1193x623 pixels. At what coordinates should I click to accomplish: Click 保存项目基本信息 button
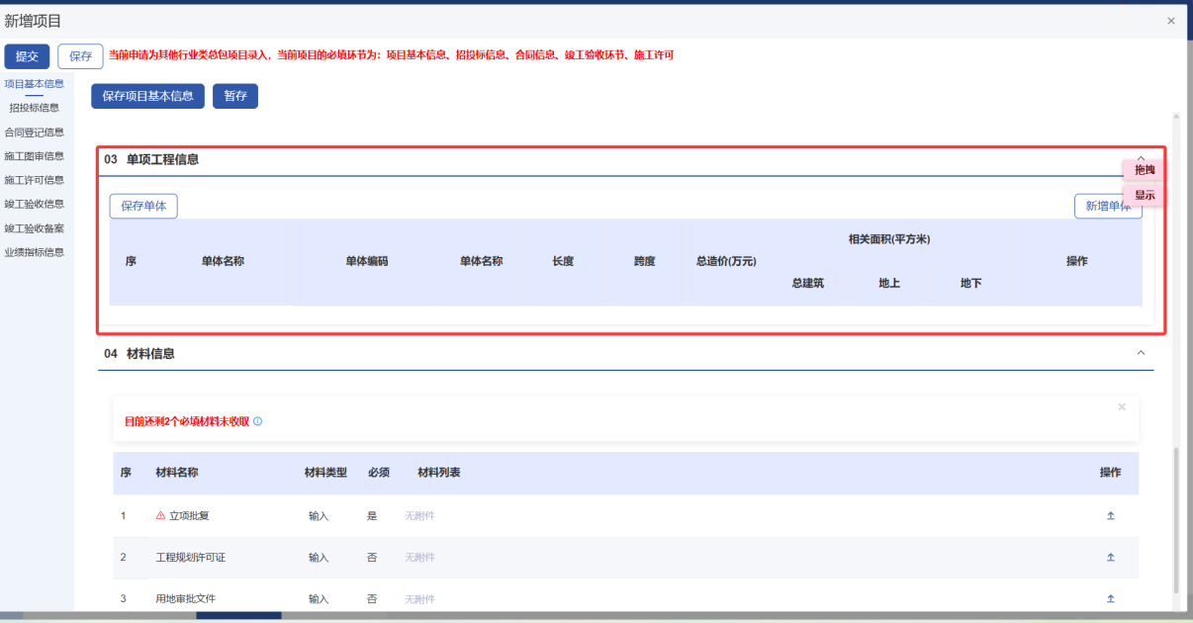147,96
